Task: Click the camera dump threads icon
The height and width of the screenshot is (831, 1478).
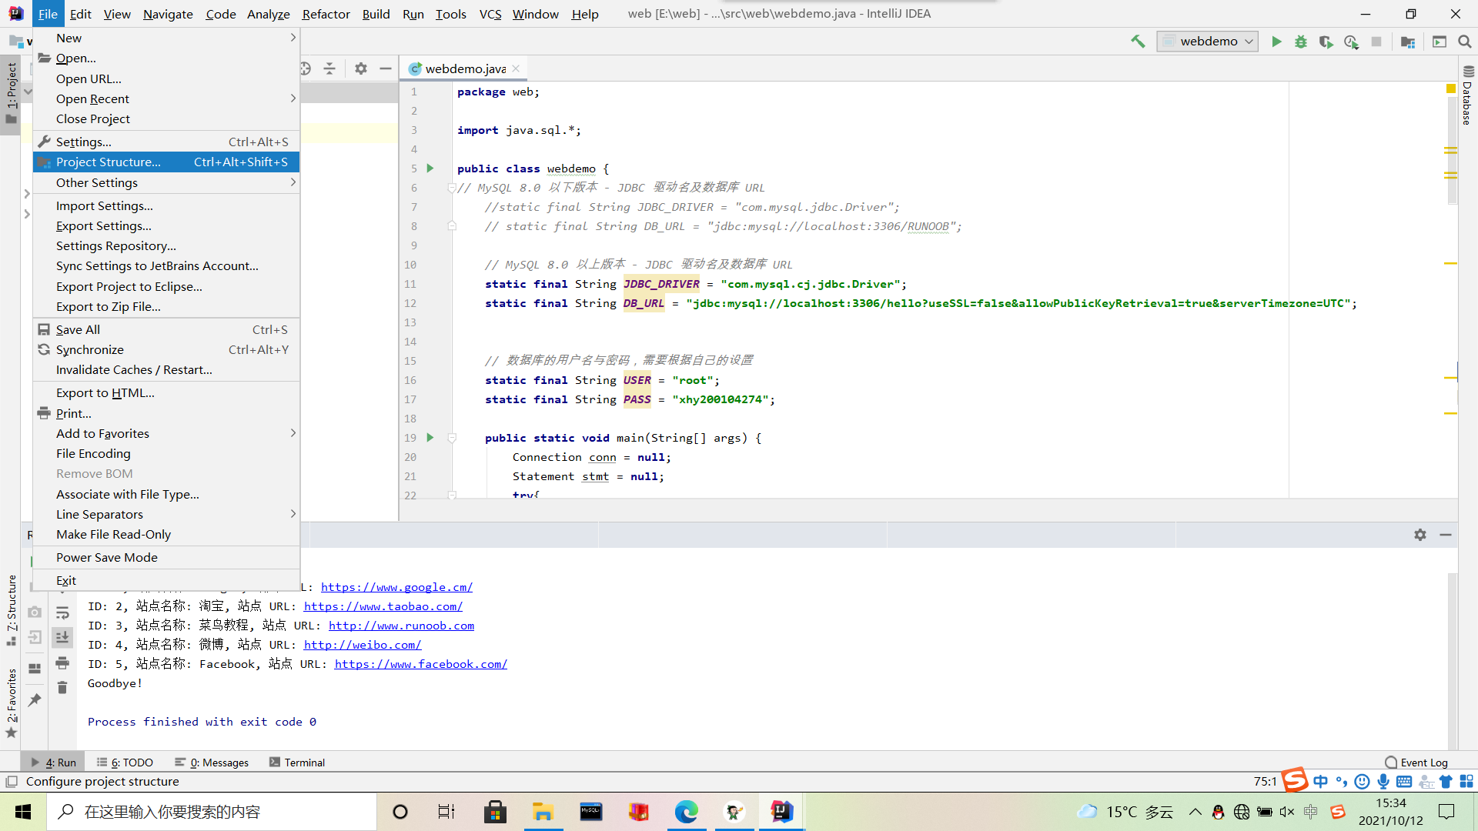Action: coord(35,612)
